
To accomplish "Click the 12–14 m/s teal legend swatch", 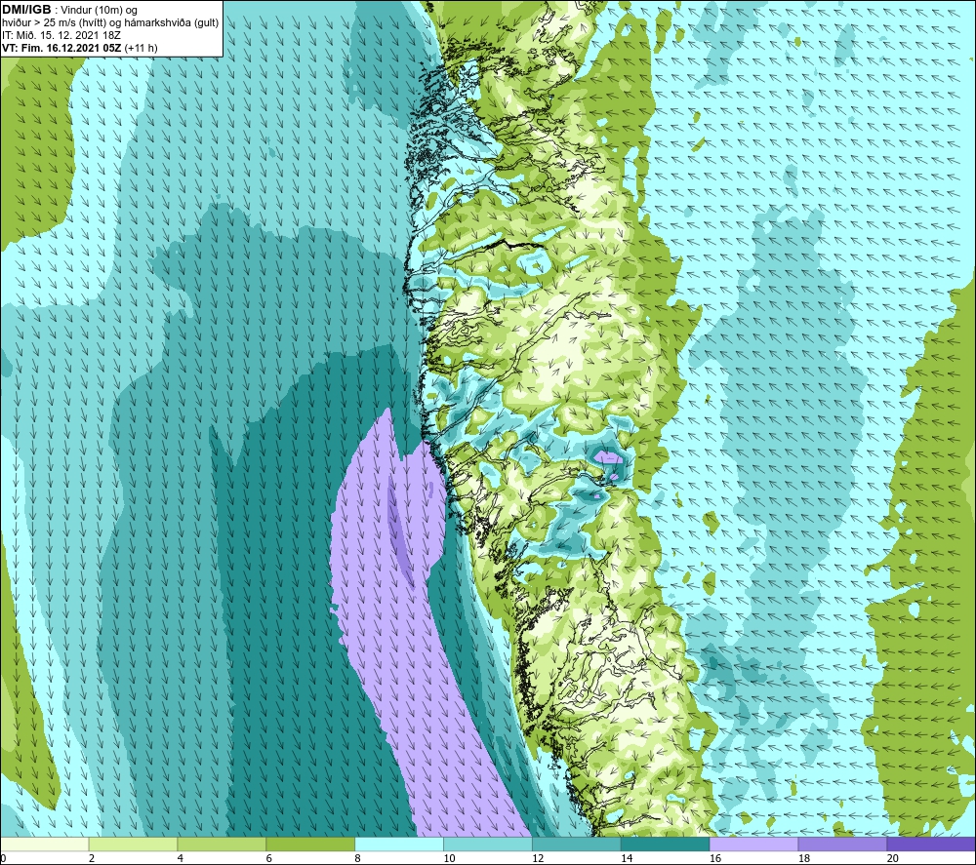I will pyautogui.click(x=577, y=845).
